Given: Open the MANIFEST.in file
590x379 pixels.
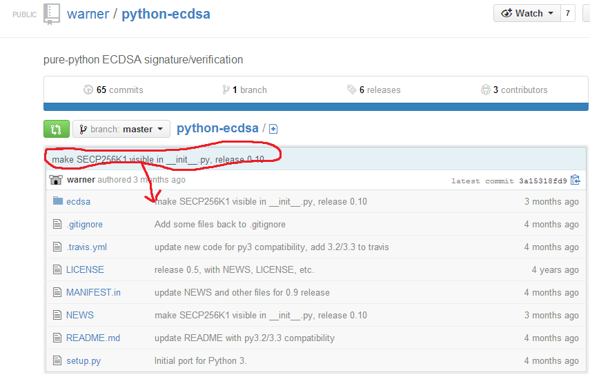Looking at the screenshot, I should [x=93, y=293].
